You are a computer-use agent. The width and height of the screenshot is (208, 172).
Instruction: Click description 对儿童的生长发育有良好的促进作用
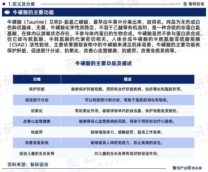[128, 154]
